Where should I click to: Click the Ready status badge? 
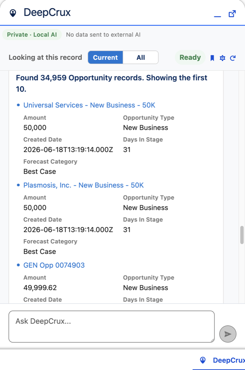190,57
